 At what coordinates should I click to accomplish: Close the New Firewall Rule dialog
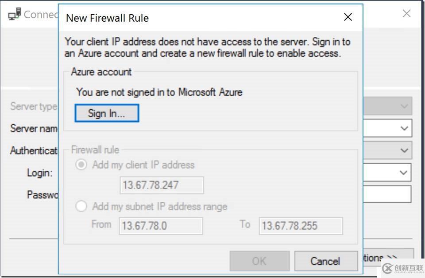(x=348, y=17)
